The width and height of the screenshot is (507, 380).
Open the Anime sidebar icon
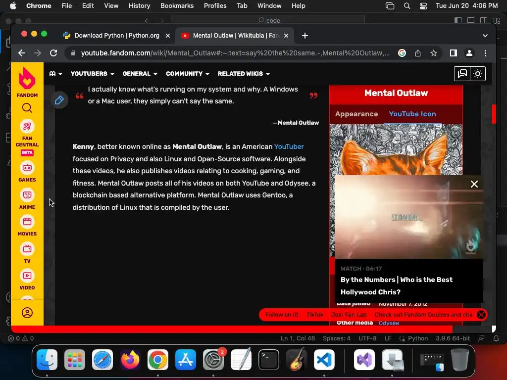[x=27, y=195]
